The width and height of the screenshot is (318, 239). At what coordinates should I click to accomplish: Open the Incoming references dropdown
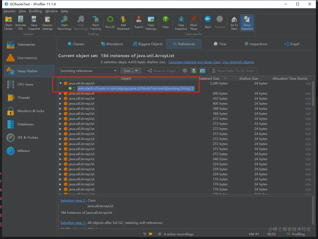coord(89,71)
